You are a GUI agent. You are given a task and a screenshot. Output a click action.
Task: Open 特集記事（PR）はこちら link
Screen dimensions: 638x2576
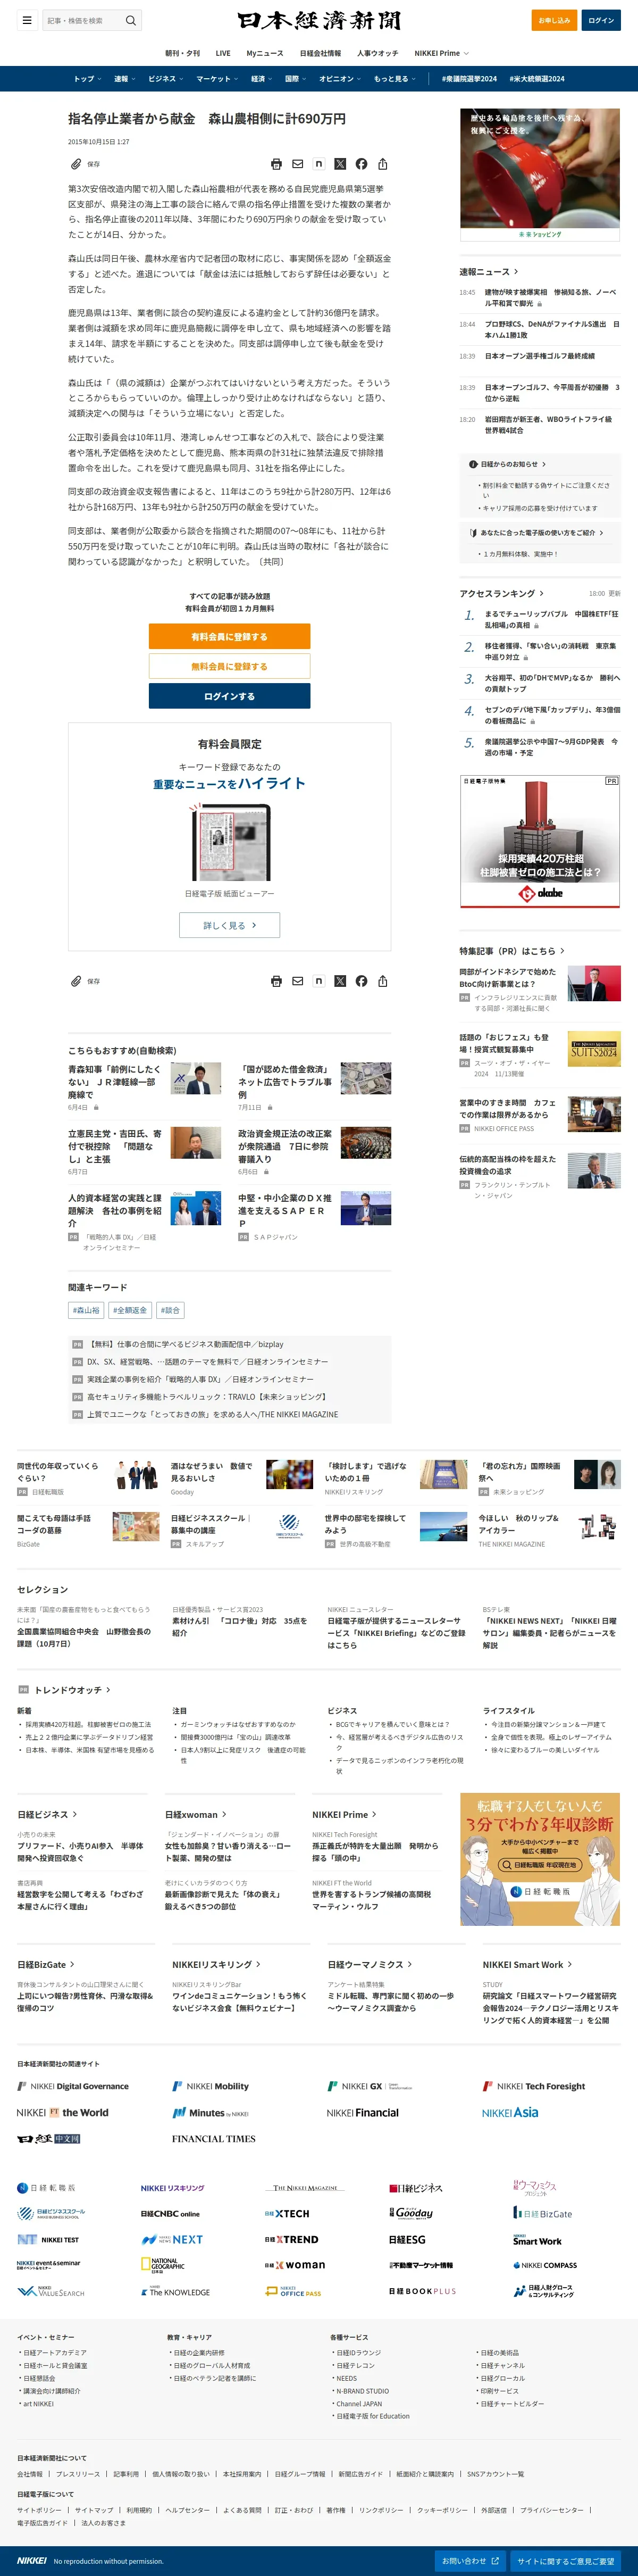click(512, 951)
